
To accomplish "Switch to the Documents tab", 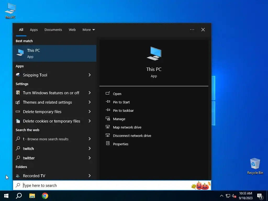I will 53,30.
